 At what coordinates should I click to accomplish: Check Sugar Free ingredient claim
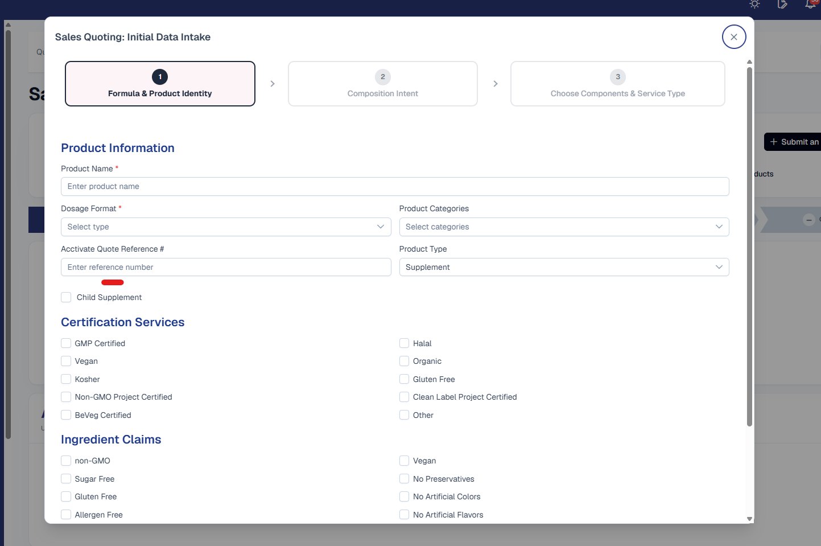tap(66, 479)
